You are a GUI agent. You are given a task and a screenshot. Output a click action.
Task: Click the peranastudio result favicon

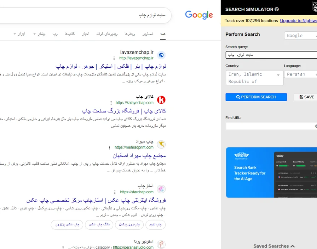[x=161, y=244]
